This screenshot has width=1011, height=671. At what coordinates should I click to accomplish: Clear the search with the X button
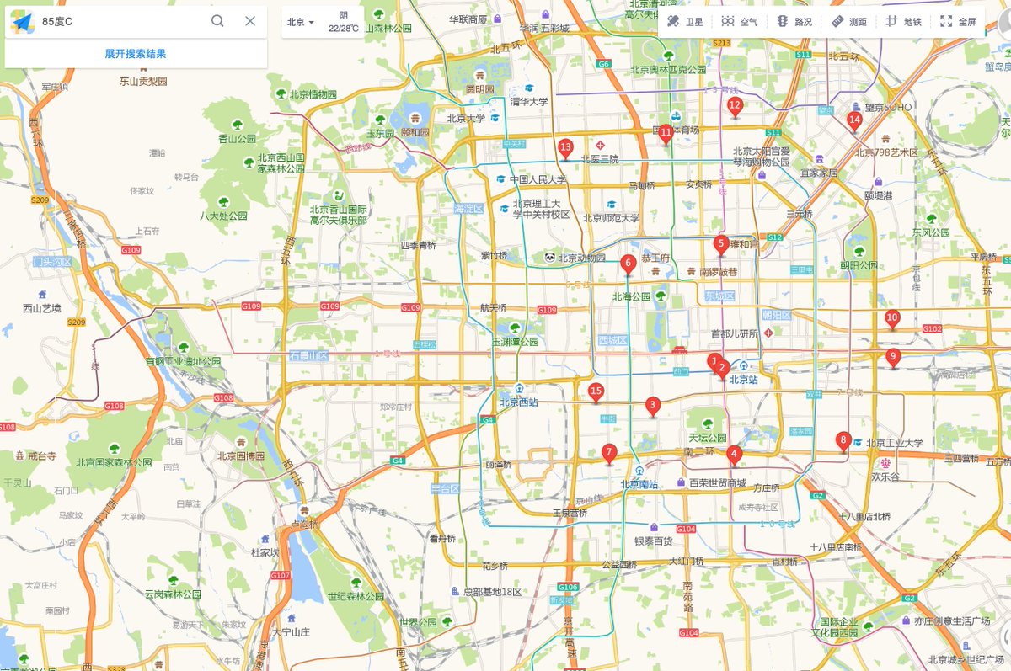click(x=250, y=21)
